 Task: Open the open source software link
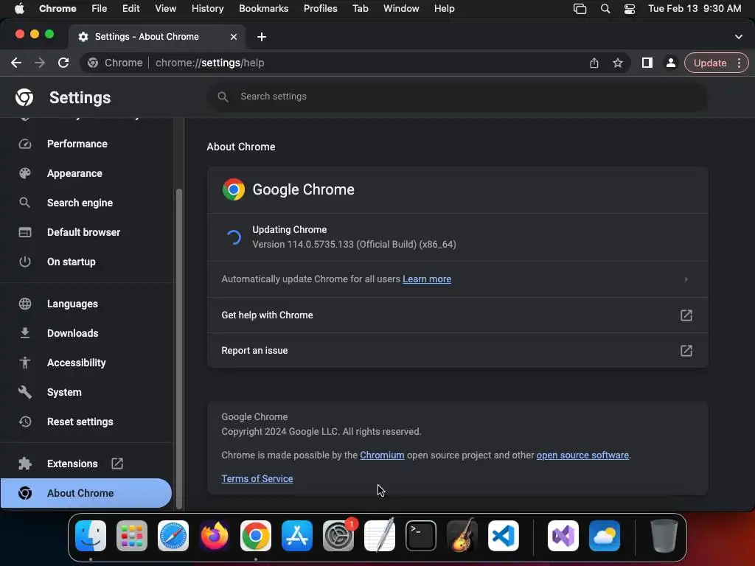click(x=582, y=455)
